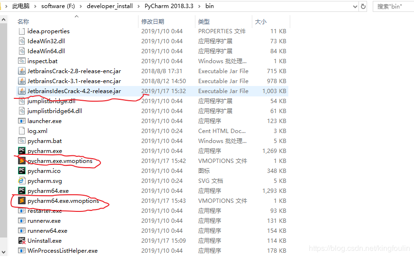Select the file name WinProcessListHelper.exe
The image size is (414, 257).
(63, 251)
